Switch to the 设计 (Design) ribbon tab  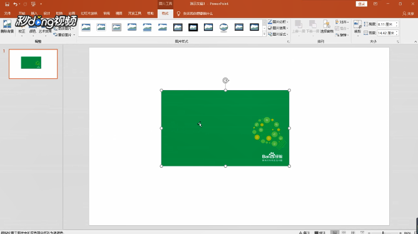tap(47, 13)
